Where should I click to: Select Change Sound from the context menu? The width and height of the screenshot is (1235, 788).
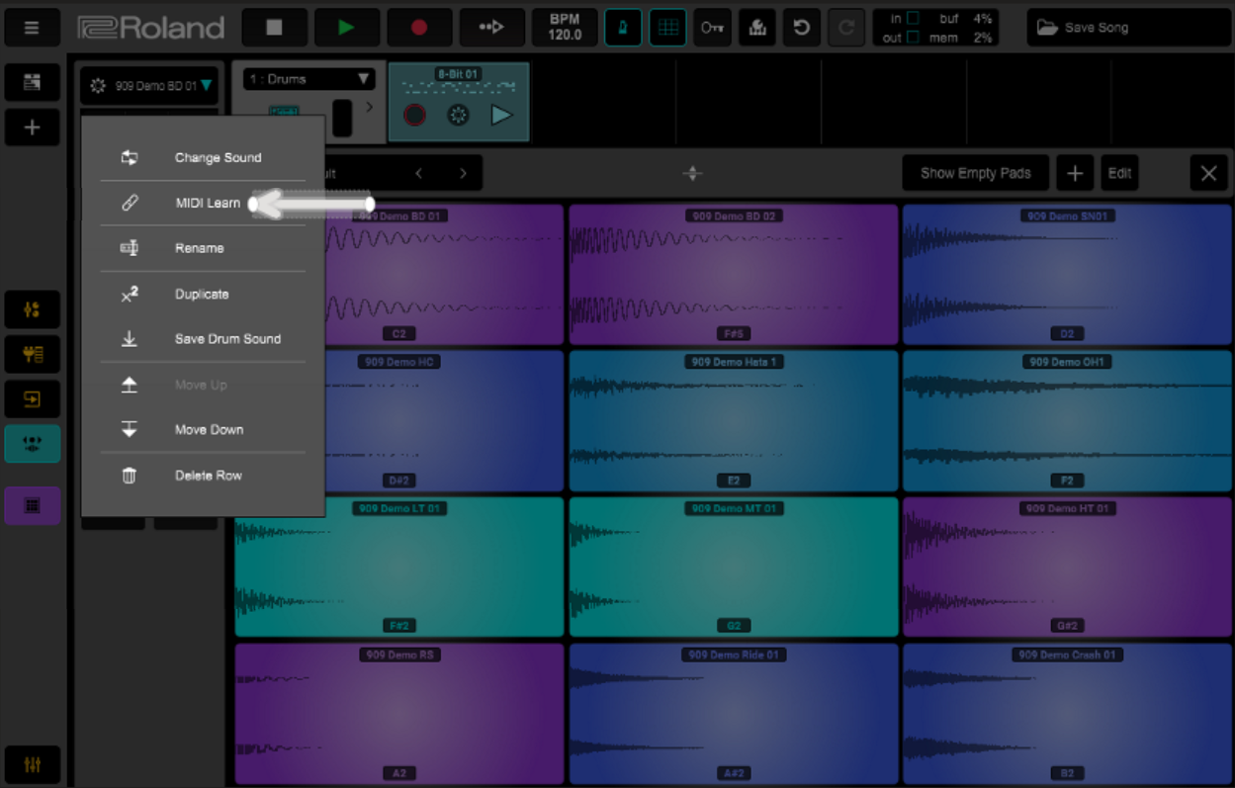pos(203,157)
